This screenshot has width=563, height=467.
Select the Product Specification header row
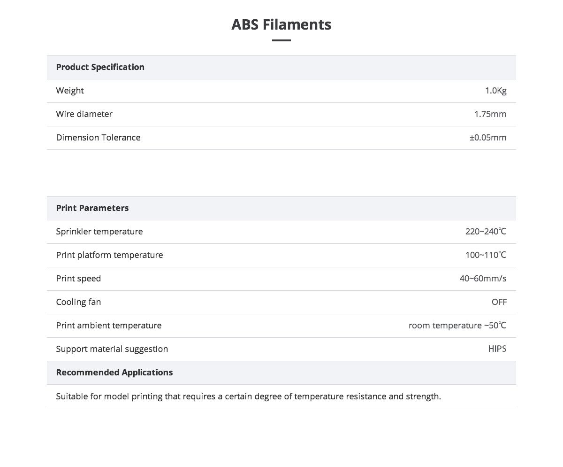click(281, 67)
